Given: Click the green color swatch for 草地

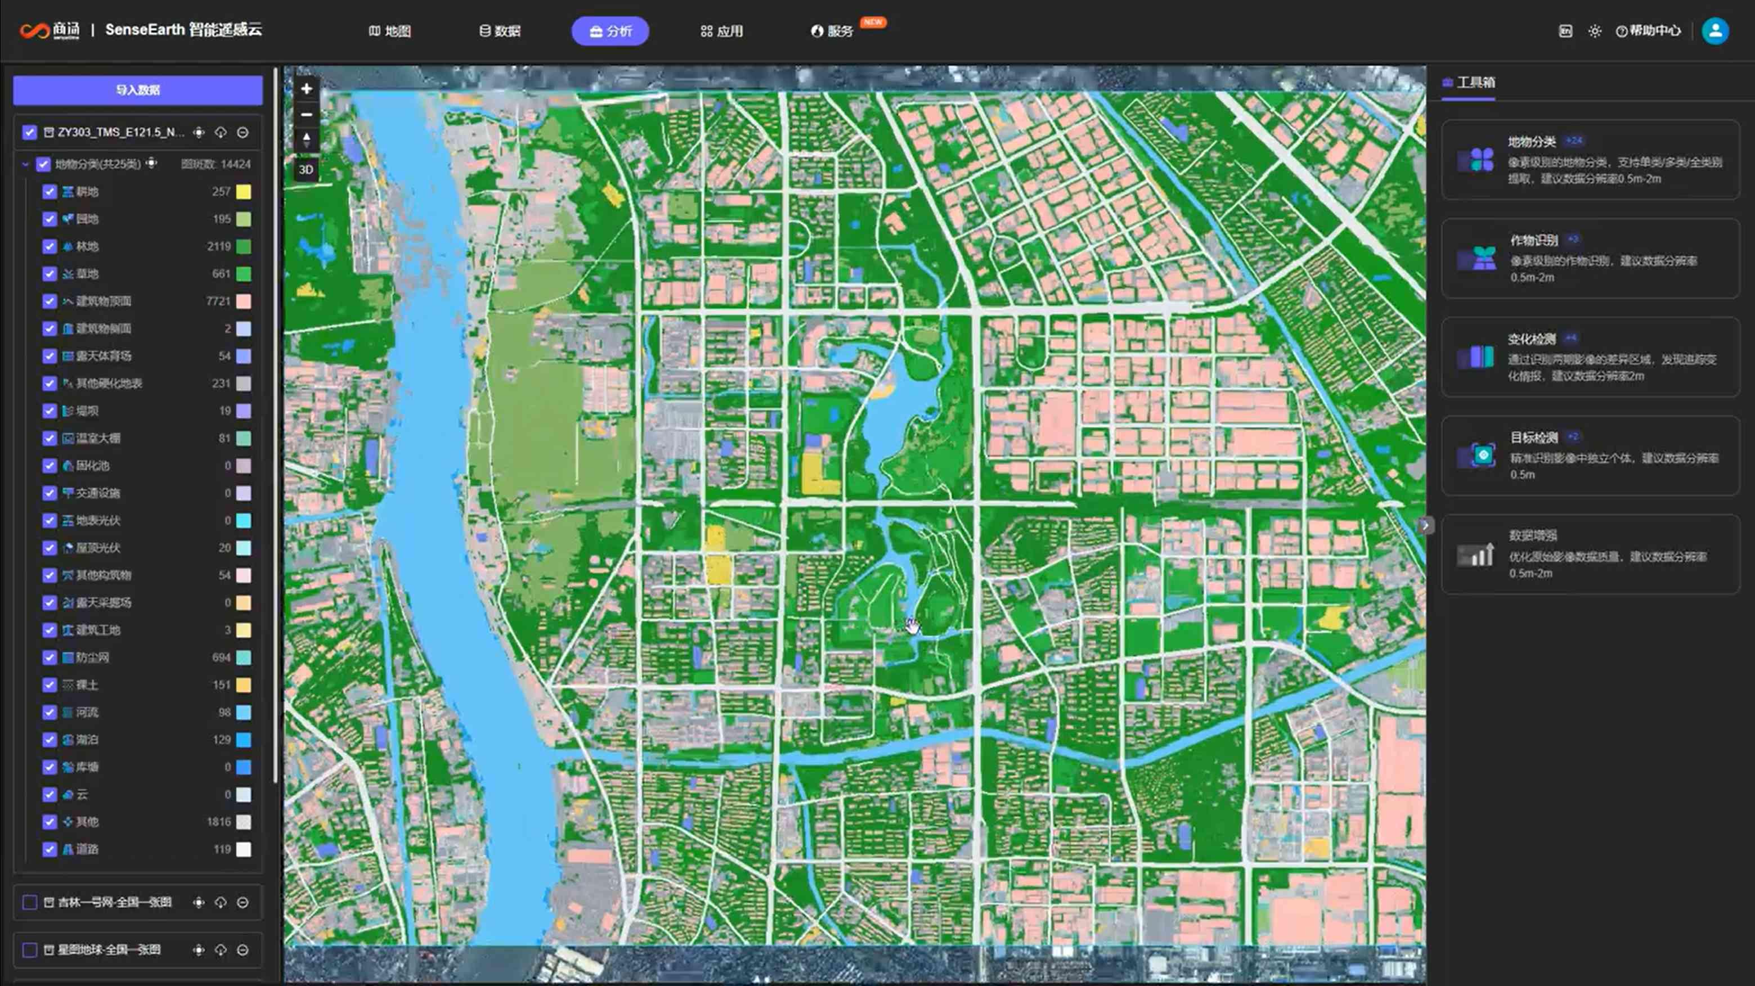Looking at the screenshot, I should coord(243,274).
